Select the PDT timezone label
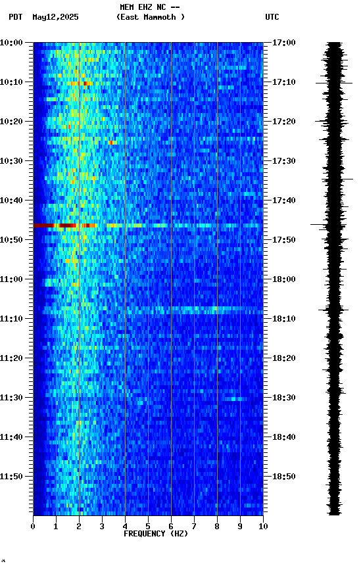 click(x=16, y=17)
